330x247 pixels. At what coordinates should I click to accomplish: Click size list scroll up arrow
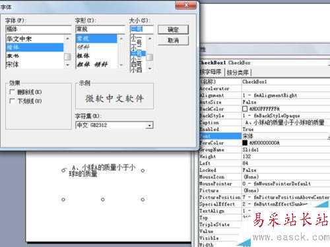(x=150, y=39)
